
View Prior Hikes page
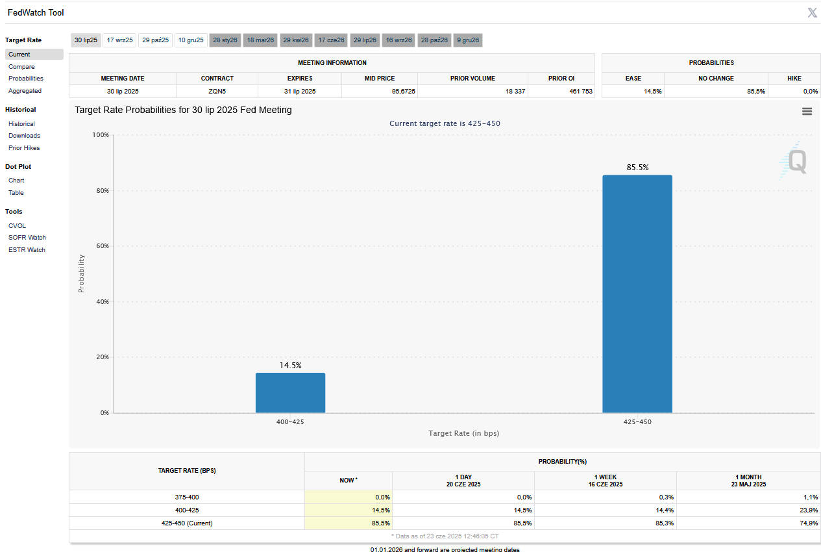(x=24, y=148)
